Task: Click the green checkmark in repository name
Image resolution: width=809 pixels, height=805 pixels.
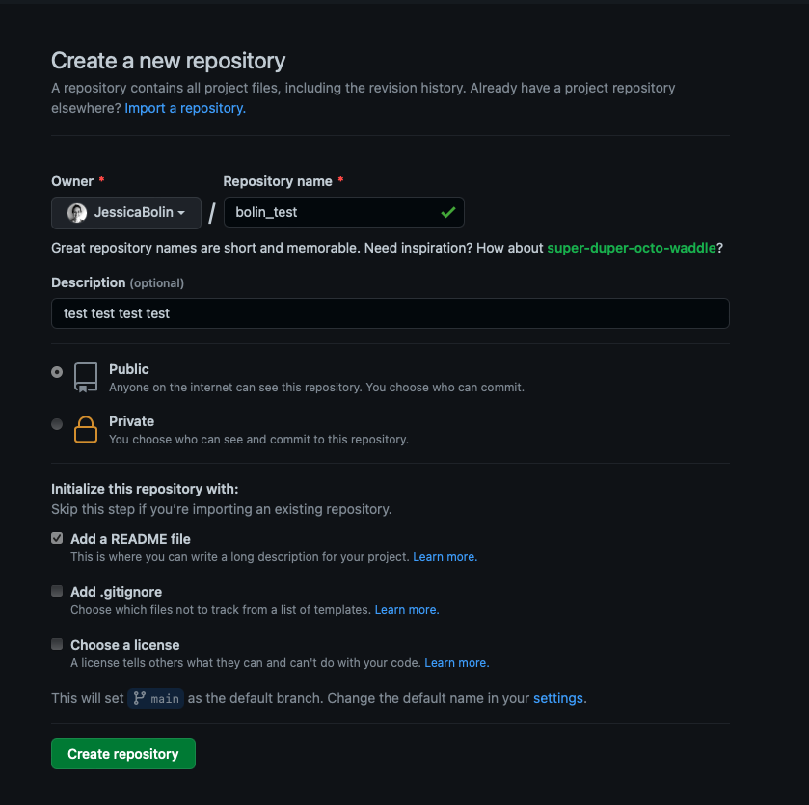Action: (x=447, y=212)
